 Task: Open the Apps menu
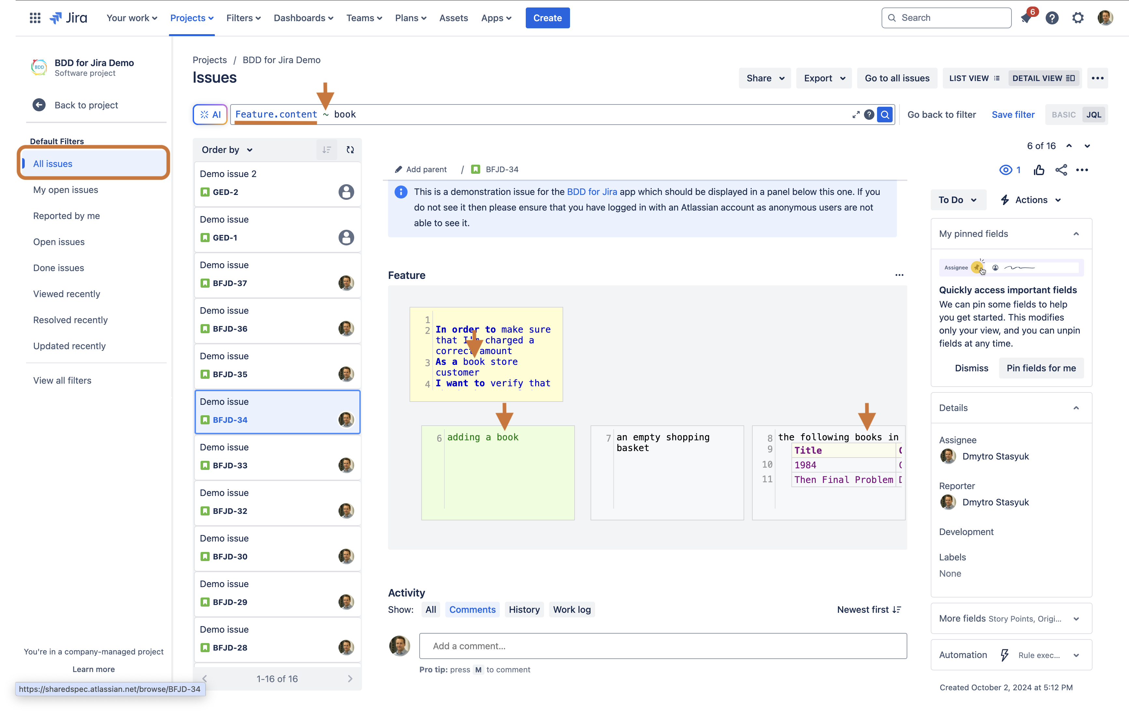pos(496,18)
